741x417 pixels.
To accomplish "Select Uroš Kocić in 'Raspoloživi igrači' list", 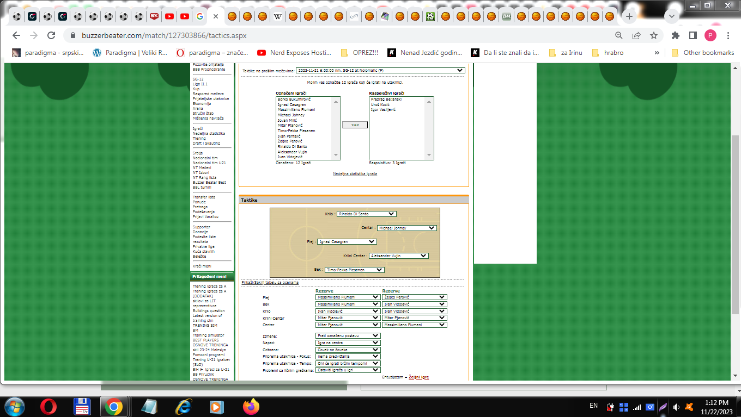I will (380, 104).
